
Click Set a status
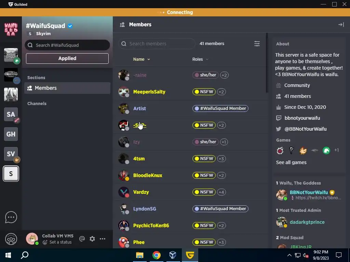coord(60,242)
